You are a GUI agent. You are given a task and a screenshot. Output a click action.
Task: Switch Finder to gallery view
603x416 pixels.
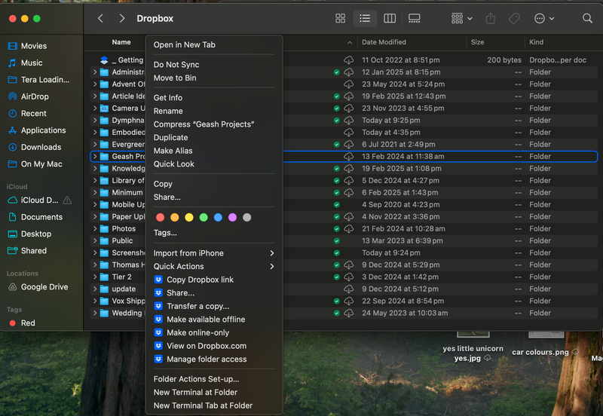coord(414,18)
